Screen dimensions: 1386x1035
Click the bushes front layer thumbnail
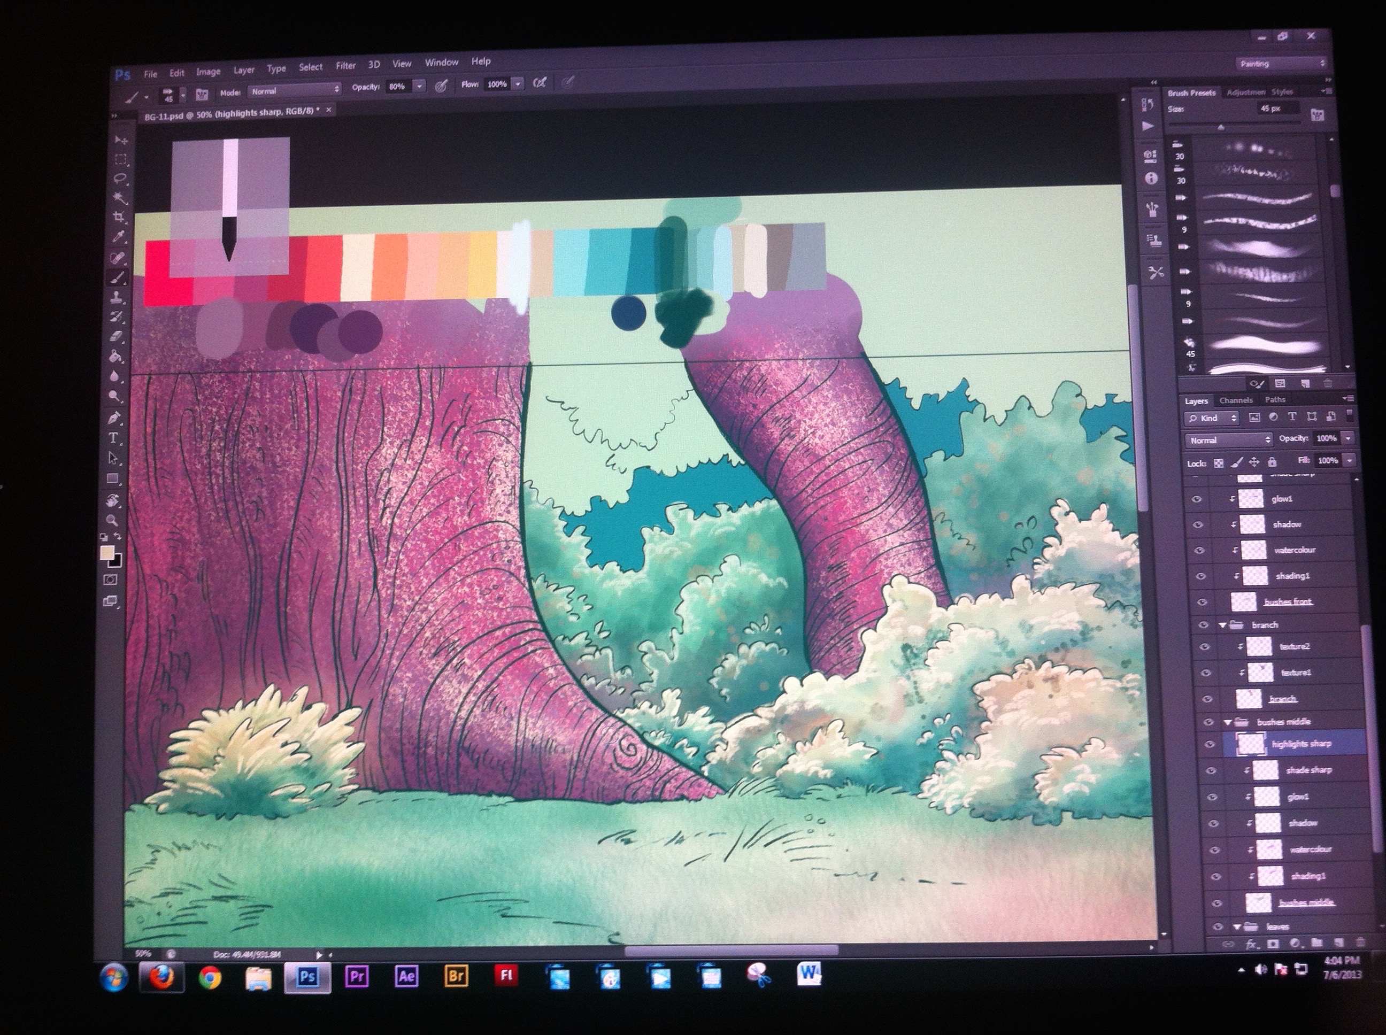click(1244, 602)
